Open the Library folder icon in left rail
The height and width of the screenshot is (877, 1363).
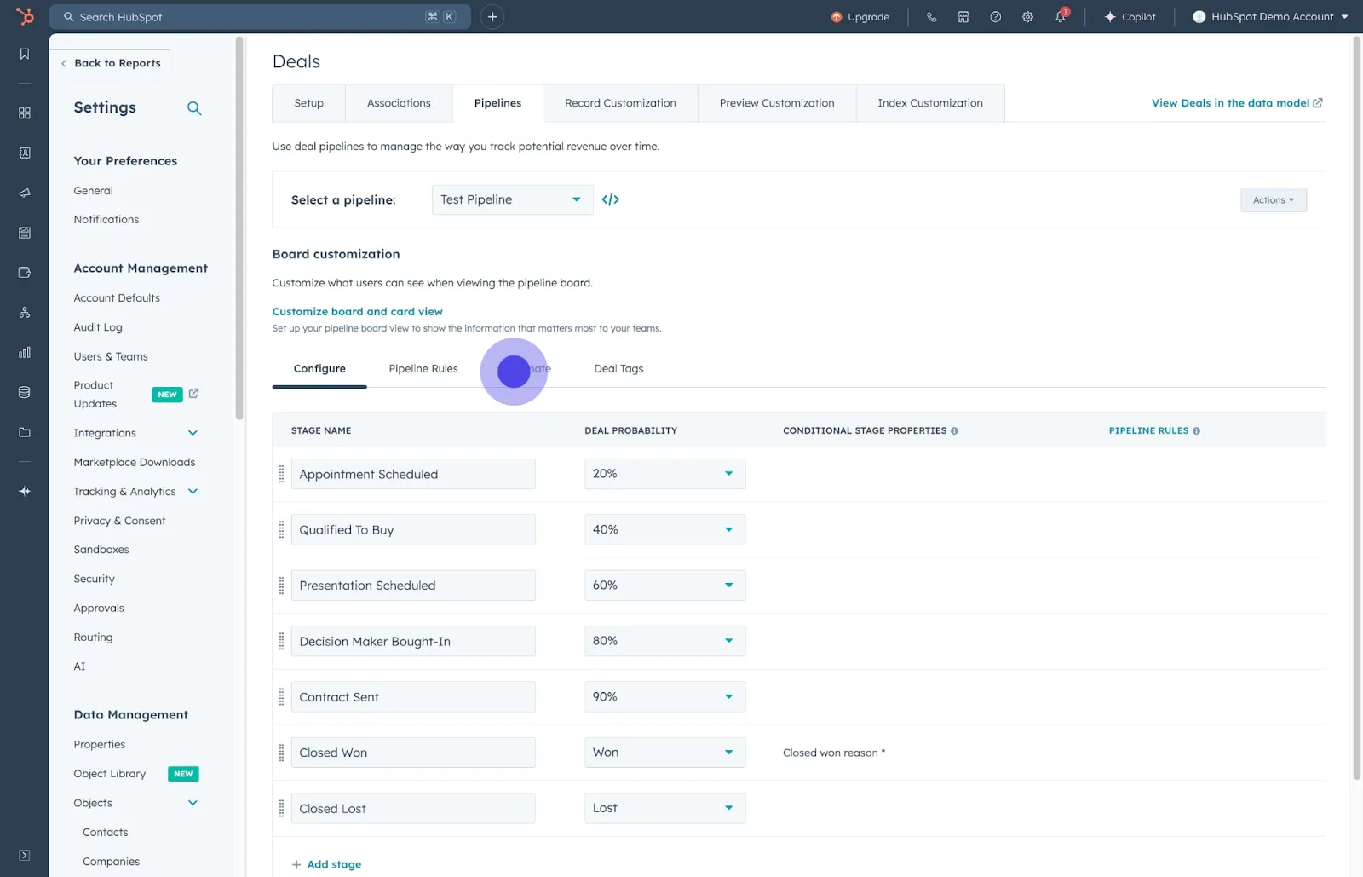pyautogui.click(x=25, y=432)
